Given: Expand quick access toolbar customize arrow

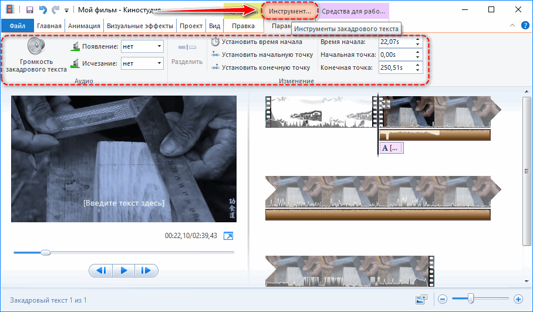Looking at the screenshot, I should (x=66, y=11).
